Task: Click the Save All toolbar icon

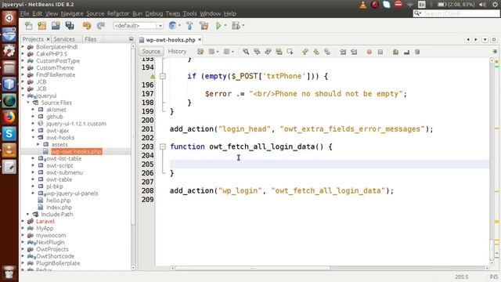Action: pos(70,26)
